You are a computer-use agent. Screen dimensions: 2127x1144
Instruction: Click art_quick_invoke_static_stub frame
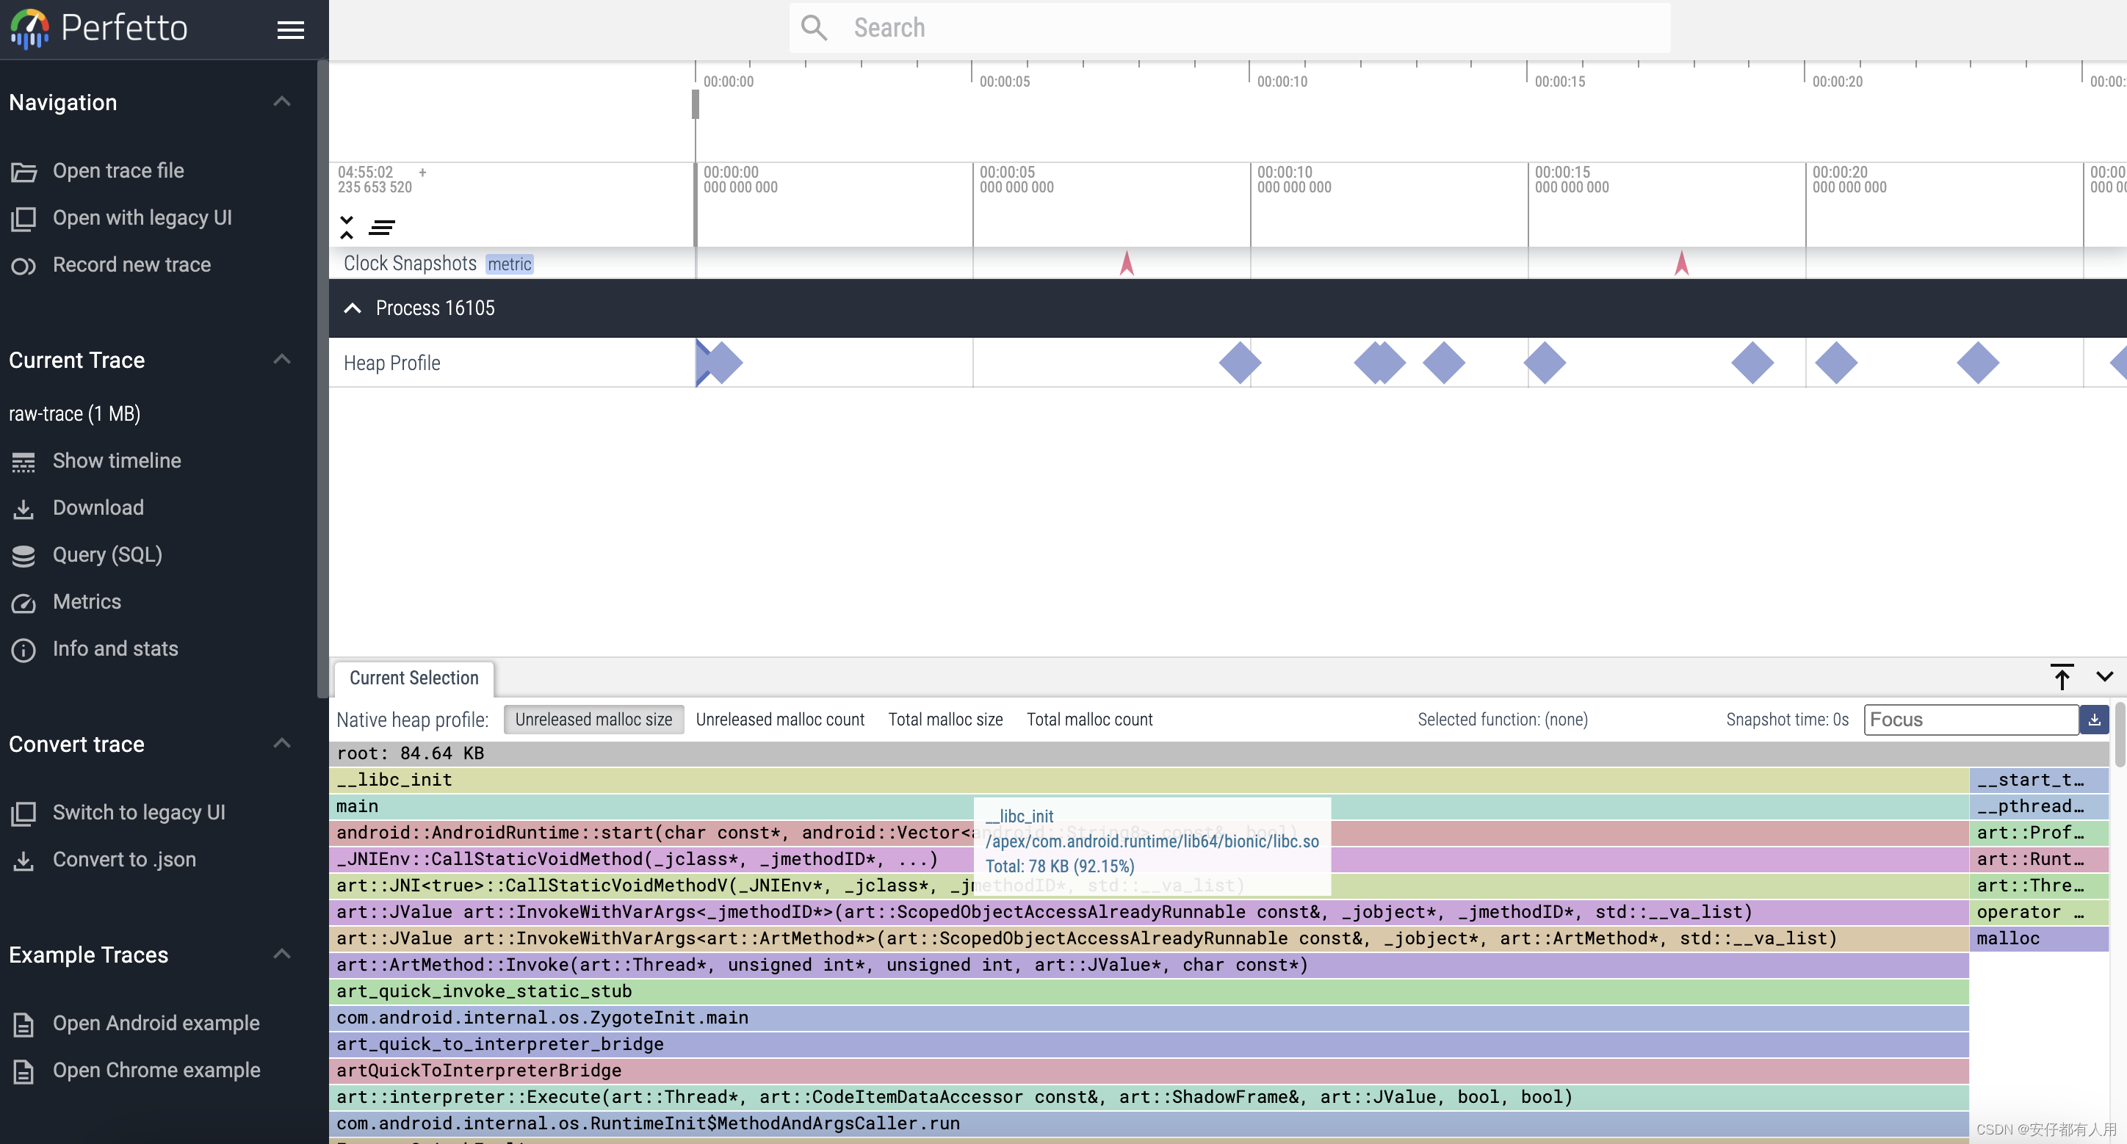click(x=1149, y=991)
